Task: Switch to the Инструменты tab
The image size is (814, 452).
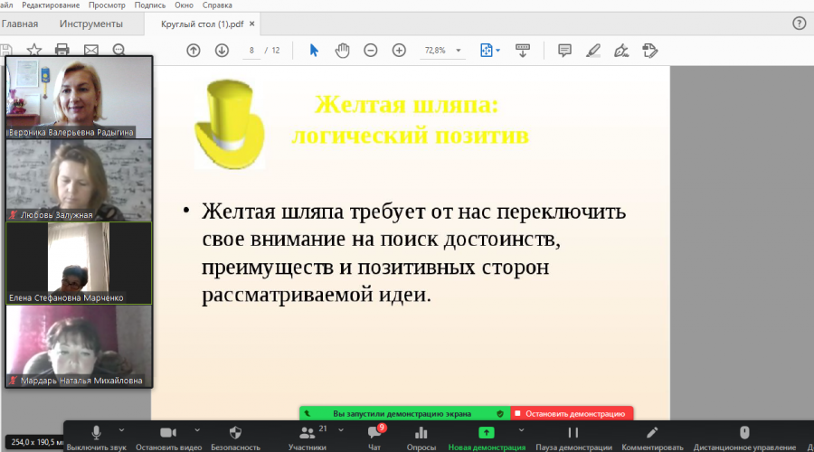Action: (x=90, y=24)
